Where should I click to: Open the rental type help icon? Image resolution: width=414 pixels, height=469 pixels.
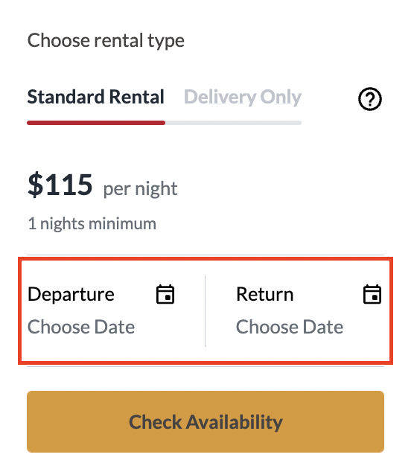[370, 99]
